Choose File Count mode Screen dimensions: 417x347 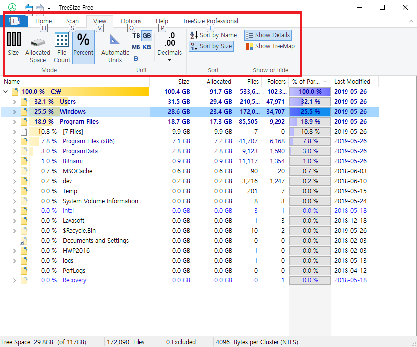[62, 47]
